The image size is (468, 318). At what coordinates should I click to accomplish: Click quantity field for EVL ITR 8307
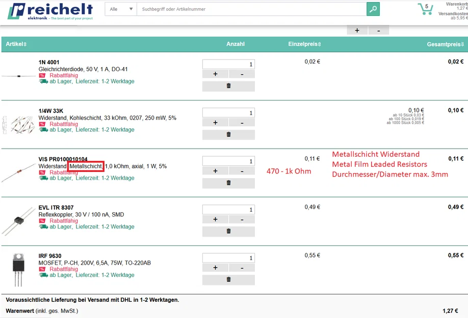228,209
